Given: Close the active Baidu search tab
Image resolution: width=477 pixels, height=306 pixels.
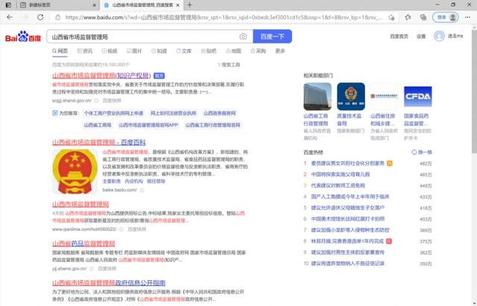Looking at the screenshot, I should [178, 5].
